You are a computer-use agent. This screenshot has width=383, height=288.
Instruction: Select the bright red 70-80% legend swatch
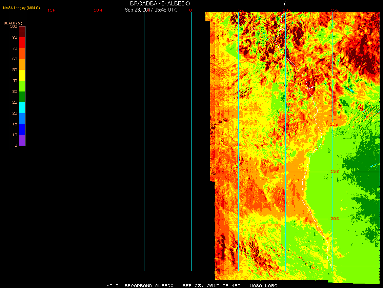[x=22, y=43]
